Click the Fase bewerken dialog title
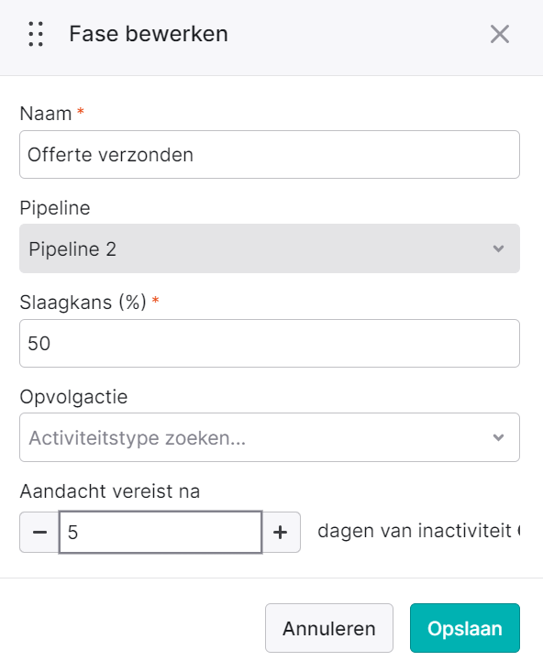The image size is (543, 672). (149, 34)
